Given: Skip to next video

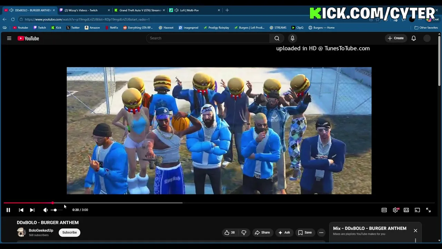Looking at the screenshot, I should 32,210.
